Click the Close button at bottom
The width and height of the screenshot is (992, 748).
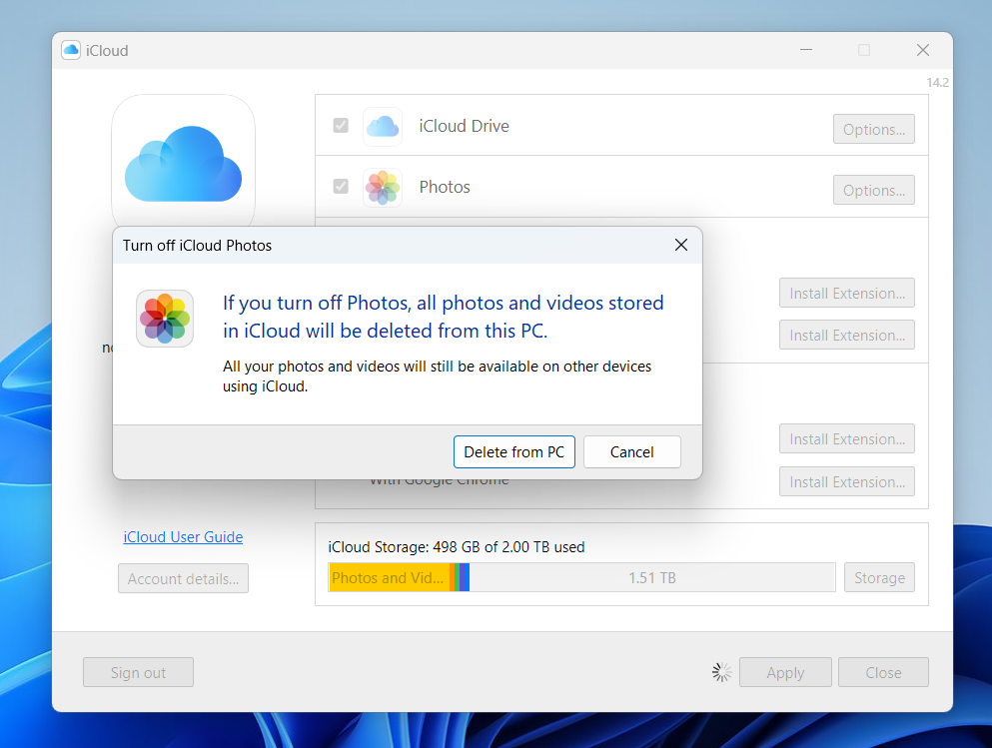coord(883,672)
